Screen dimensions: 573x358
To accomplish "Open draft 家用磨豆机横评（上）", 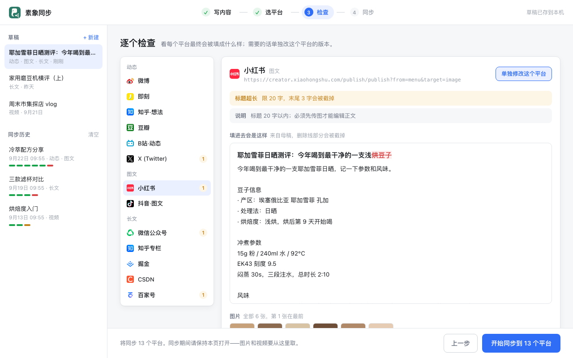I will (53, 82).
